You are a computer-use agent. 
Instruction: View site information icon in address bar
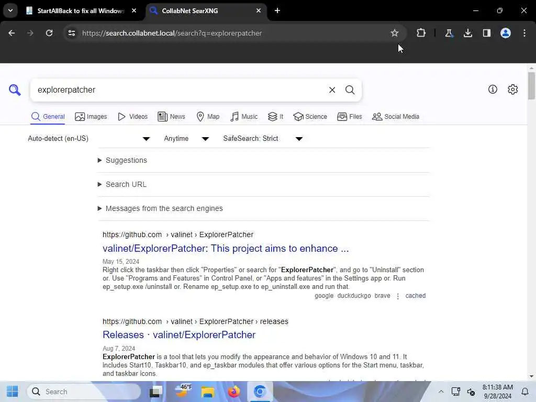pyautogui.click(x=71, y=33)
